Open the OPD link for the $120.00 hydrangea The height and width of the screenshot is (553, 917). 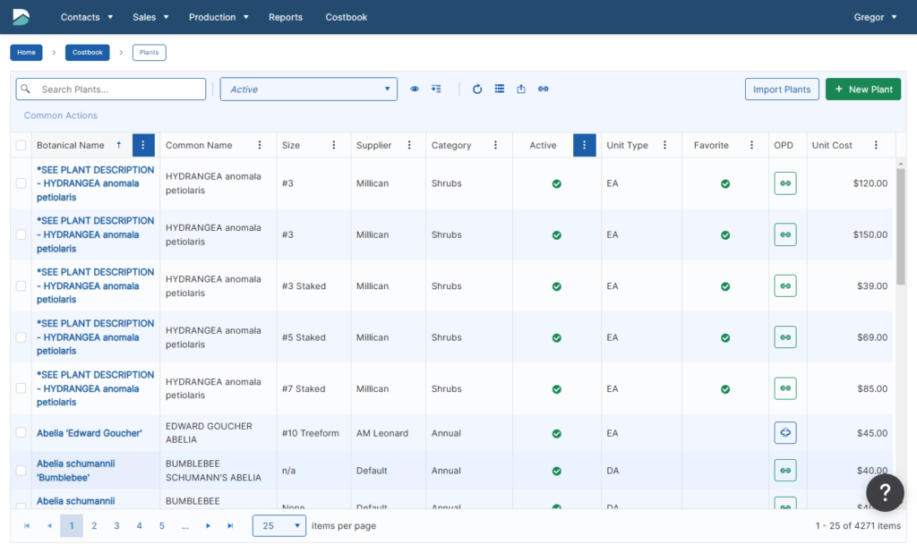tap(784, 183)
